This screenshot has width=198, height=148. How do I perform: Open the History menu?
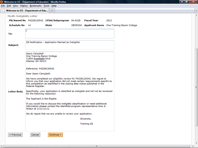click(24, 6)
